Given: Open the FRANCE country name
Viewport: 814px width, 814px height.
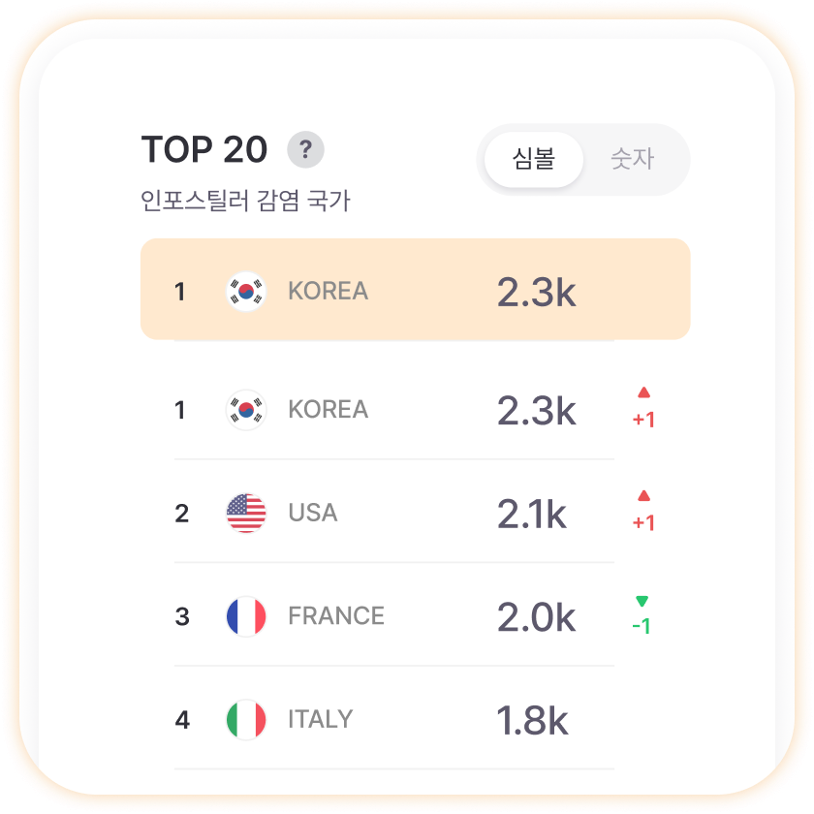Looking at the screenshot, I should tap(336, 616).
